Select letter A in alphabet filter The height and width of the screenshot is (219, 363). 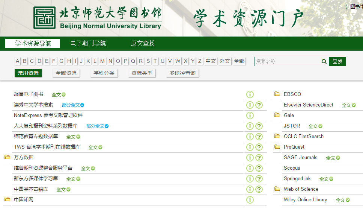(x=18, y=61)
